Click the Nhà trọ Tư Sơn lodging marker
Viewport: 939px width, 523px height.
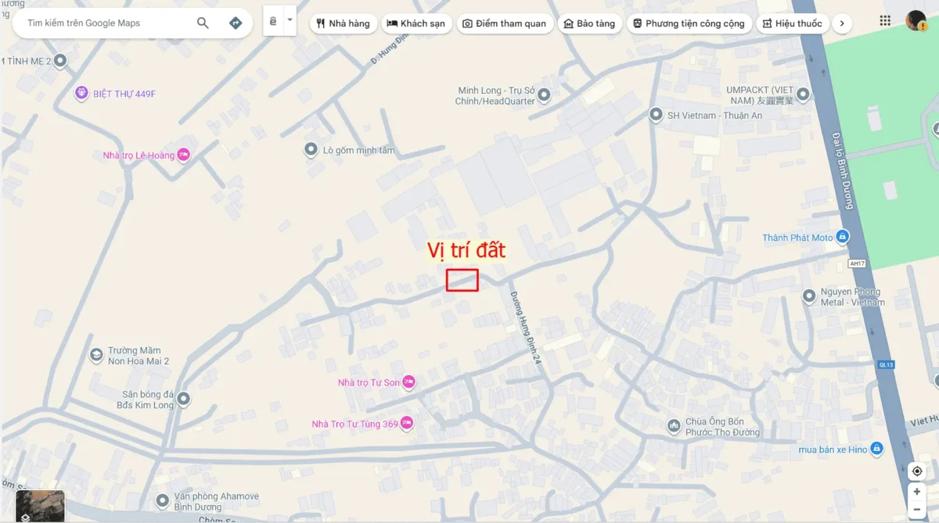(x=408, y=382)
